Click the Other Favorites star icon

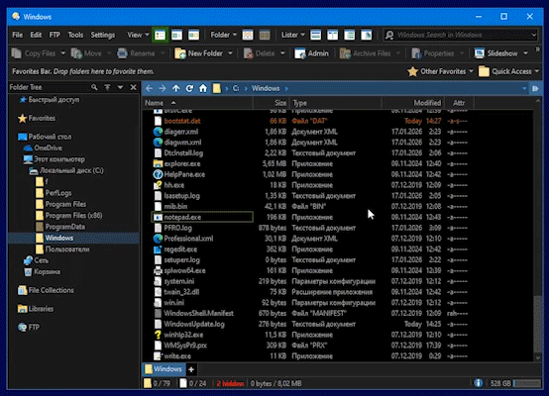(413, 71)
